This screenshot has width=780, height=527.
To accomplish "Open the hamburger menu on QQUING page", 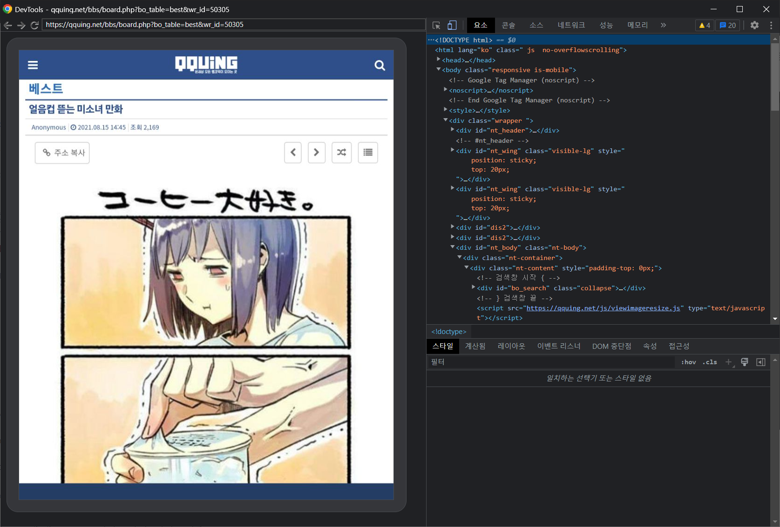I will coord(33,65).
